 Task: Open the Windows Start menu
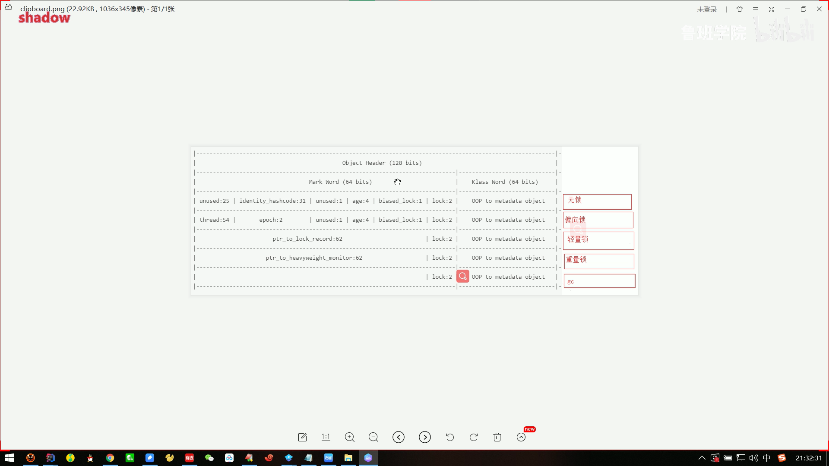coord(9,458)
